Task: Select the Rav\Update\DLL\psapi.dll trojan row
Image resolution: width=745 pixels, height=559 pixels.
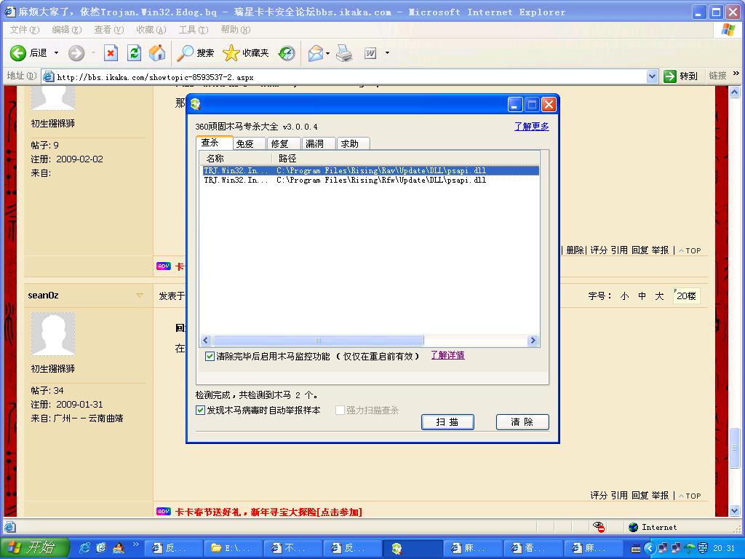Action: click(x=370, y=170)
